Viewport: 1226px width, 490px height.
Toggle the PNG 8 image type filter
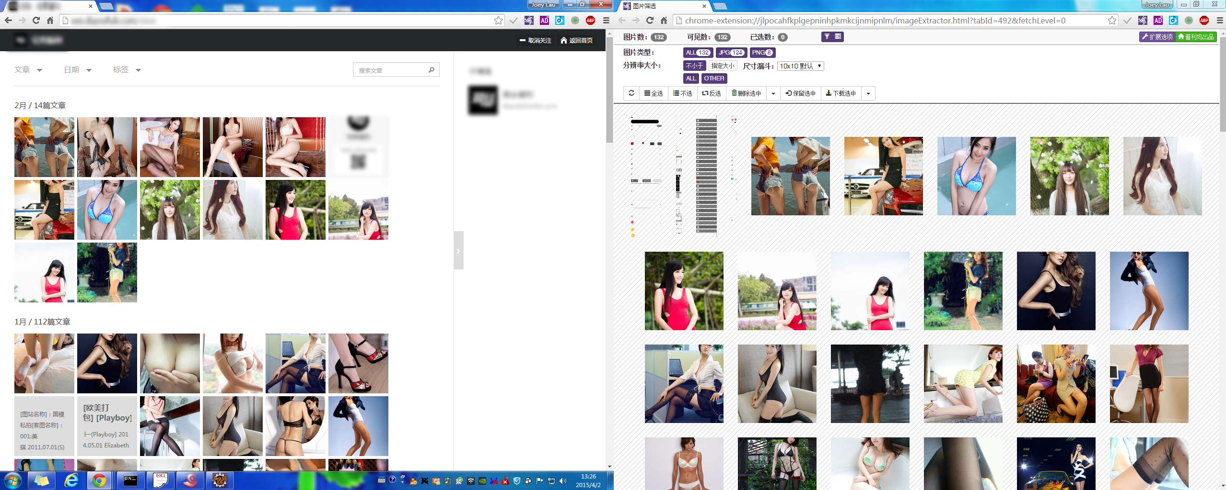[x=762, y=53]
